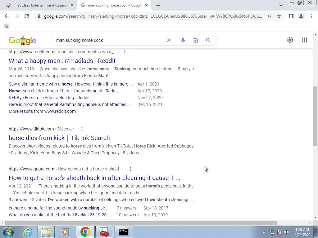Open the '9 answers' Quora link
The width and height of the screenshot is (318, 238).
point(18,200)
